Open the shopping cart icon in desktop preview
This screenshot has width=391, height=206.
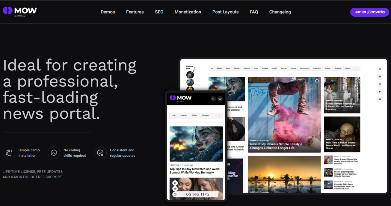point(380,99)
